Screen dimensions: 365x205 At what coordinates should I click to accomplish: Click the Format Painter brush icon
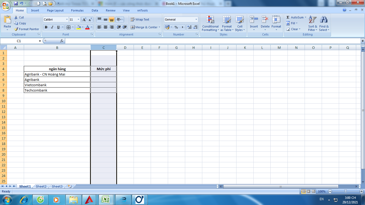tap(16, 29)
